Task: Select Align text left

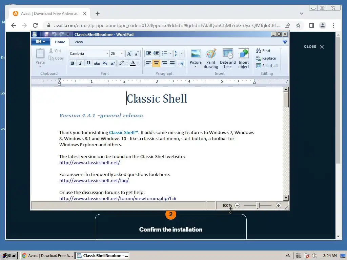Action: tap(148, 63)
